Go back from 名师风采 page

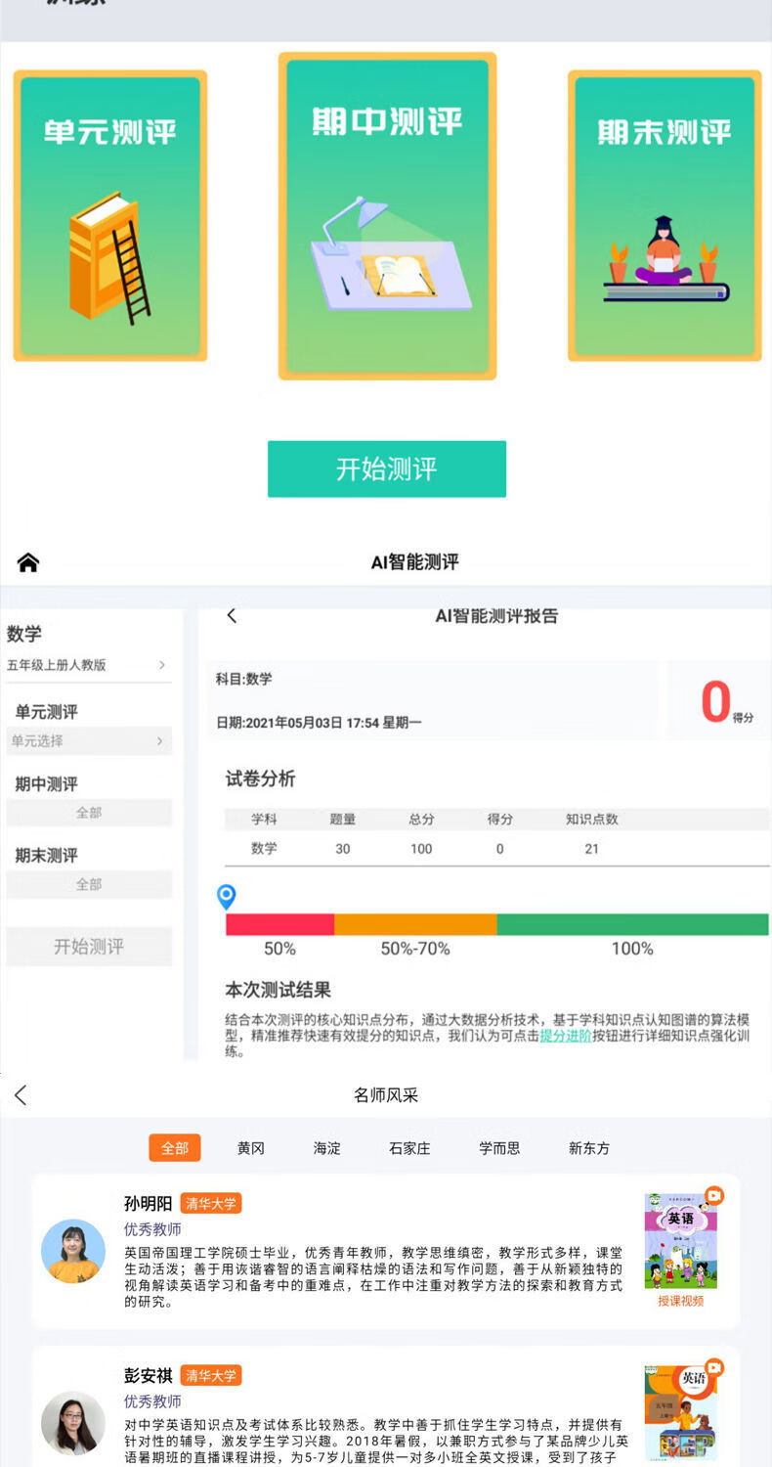(x=21, y=1095)
